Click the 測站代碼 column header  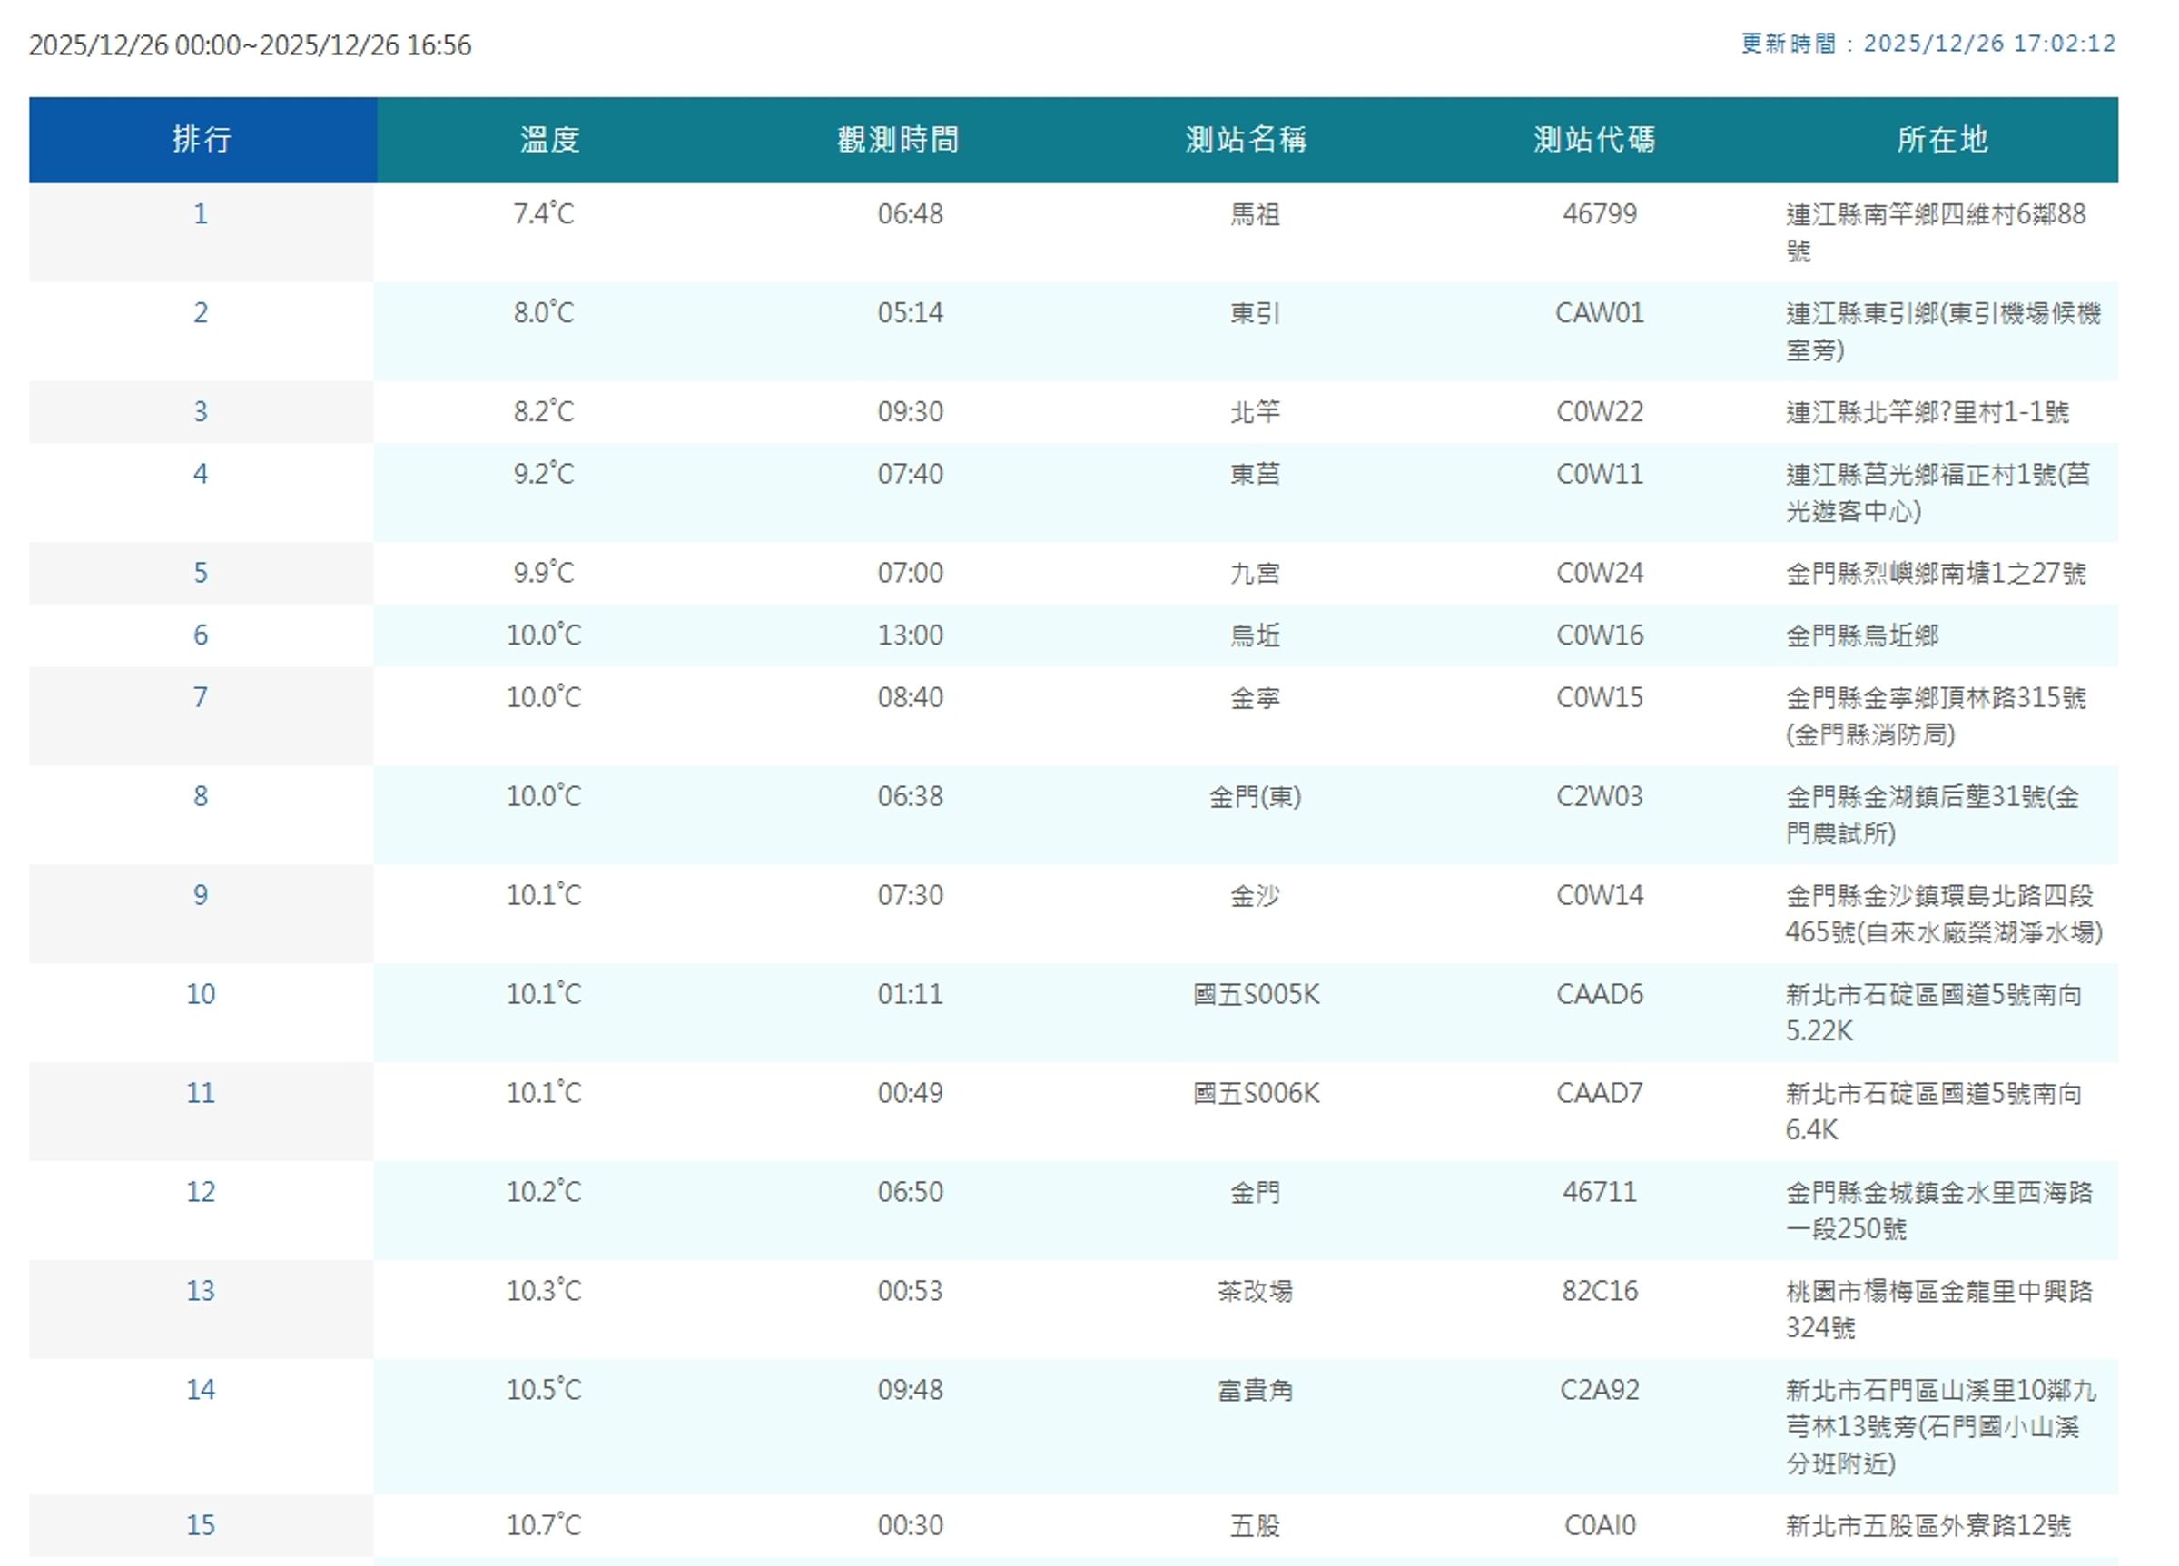pos(1594,139)
